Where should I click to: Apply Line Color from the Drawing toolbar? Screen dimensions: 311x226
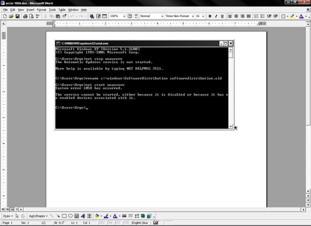(106, 216)
